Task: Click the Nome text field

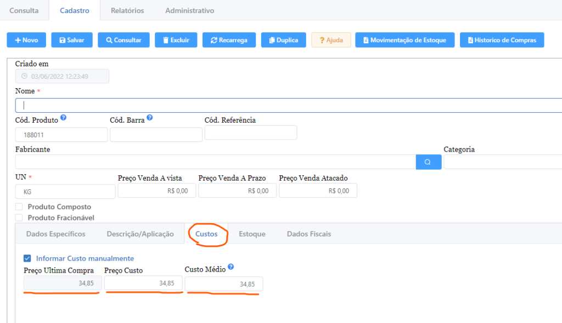Action: pos(288,105)
